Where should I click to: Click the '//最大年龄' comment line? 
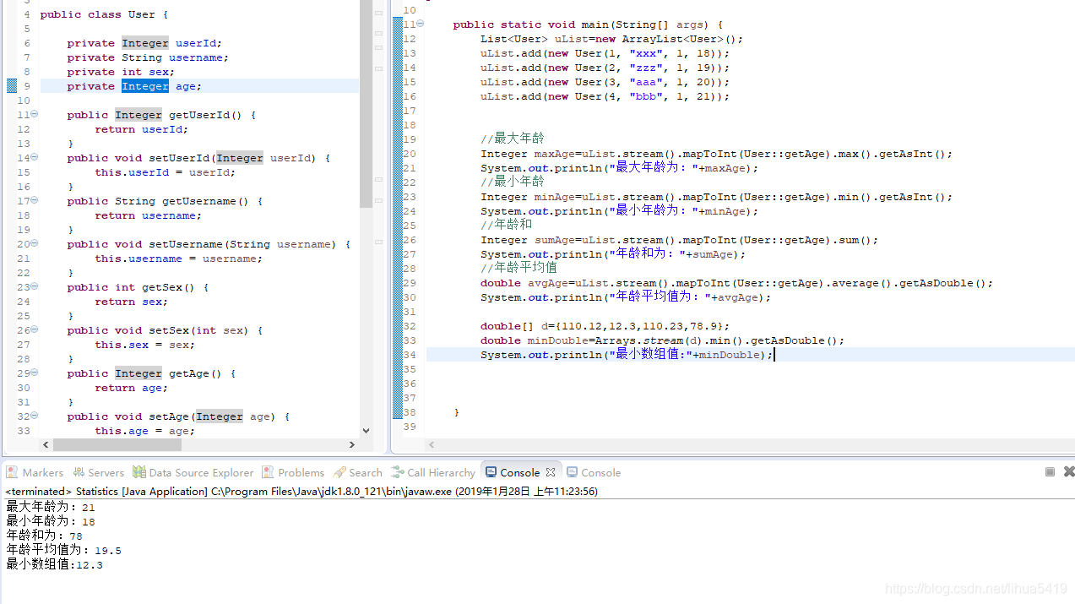click(513, 139)
